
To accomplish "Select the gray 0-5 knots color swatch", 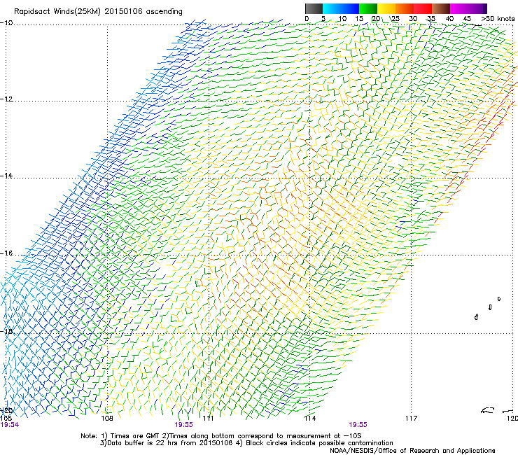I will [314, 8].
